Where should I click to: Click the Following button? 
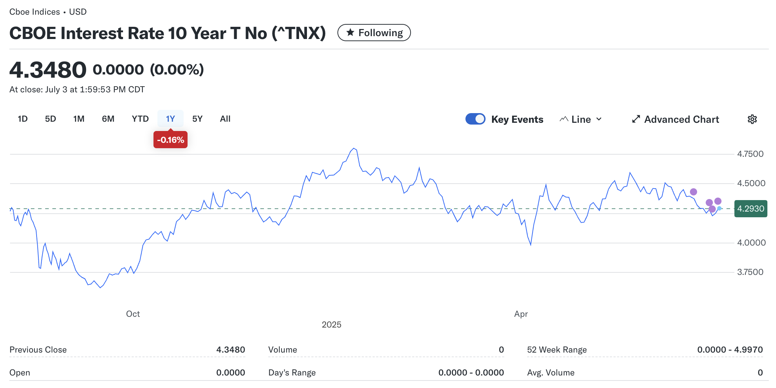[374, 33]
